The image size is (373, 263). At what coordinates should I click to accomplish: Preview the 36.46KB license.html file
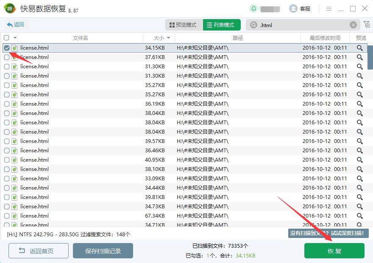click(360, 151)
